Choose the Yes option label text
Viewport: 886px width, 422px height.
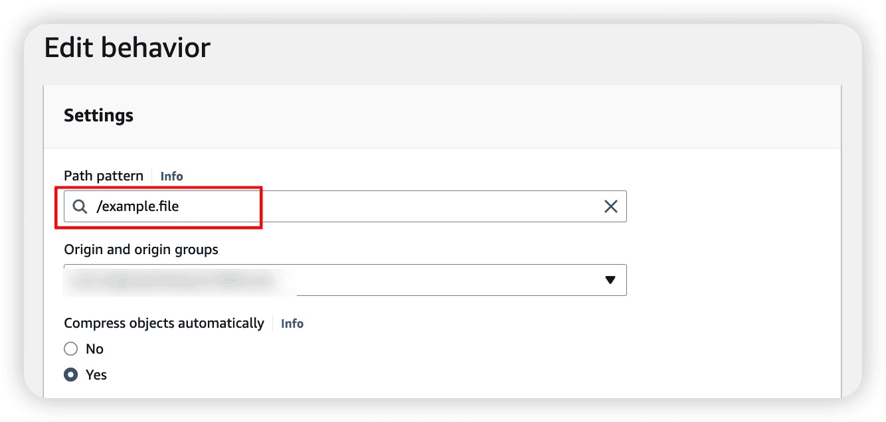(x=96, y=375)
